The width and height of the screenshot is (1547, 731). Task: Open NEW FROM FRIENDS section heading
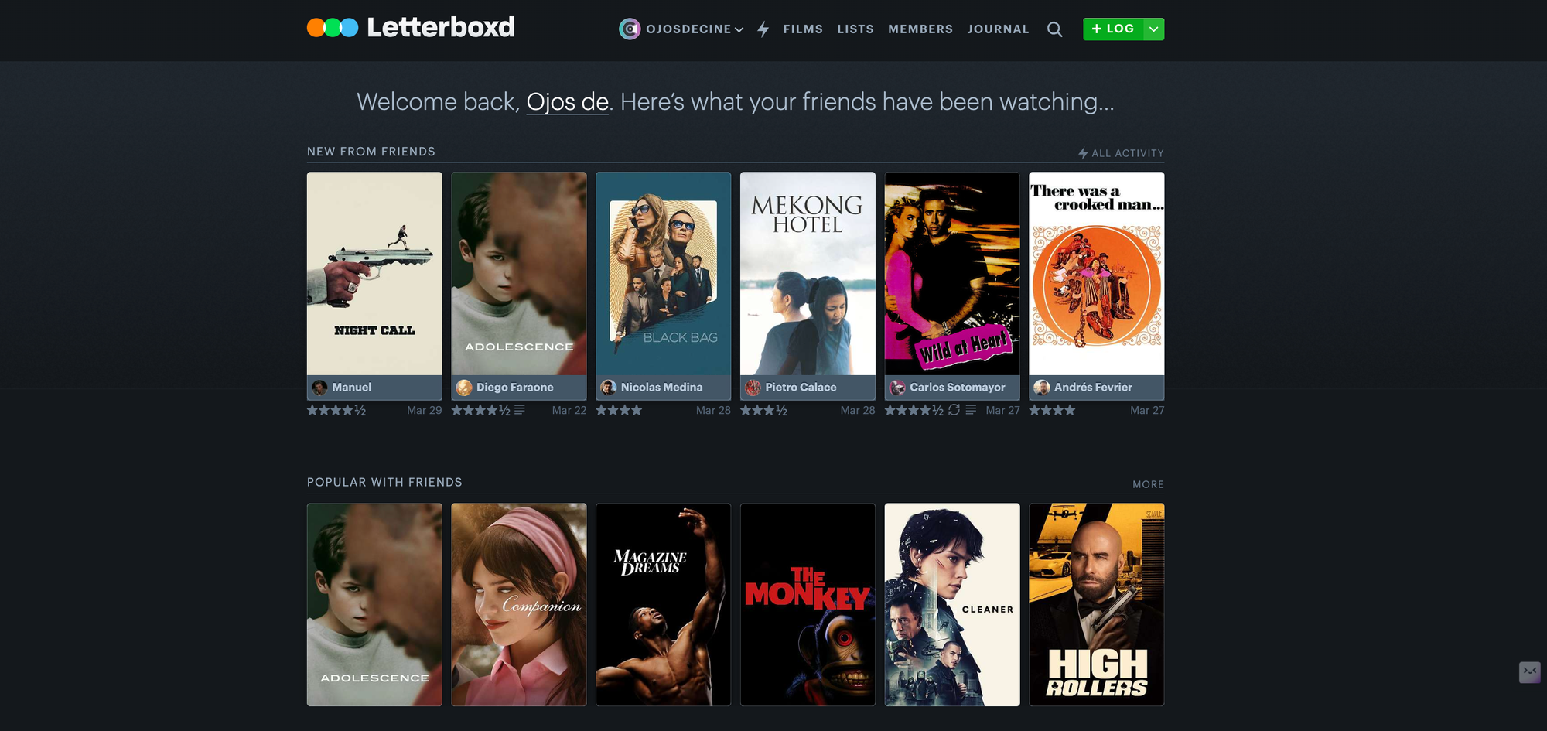[371, 152]
